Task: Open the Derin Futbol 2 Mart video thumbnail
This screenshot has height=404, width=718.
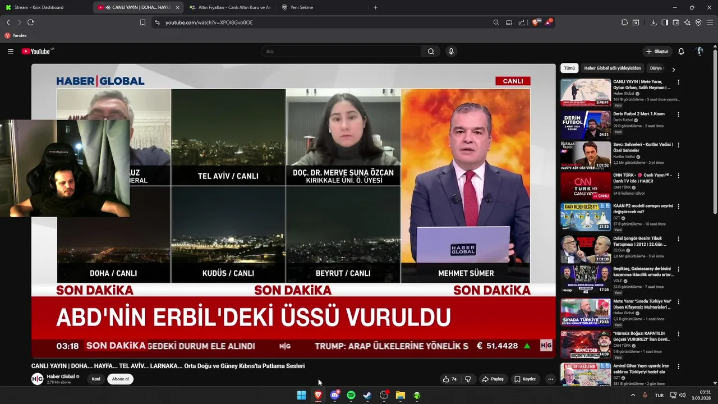Action: click(586, 124)
